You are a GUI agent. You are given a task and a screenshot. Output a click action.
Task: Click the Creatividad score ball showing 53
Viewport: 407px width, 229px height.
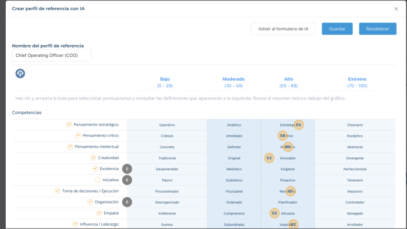click(269, 158)
